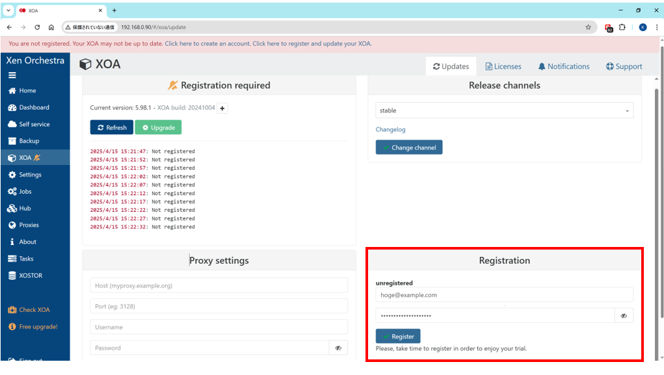Expand version details with the plus button

(222, 109)
